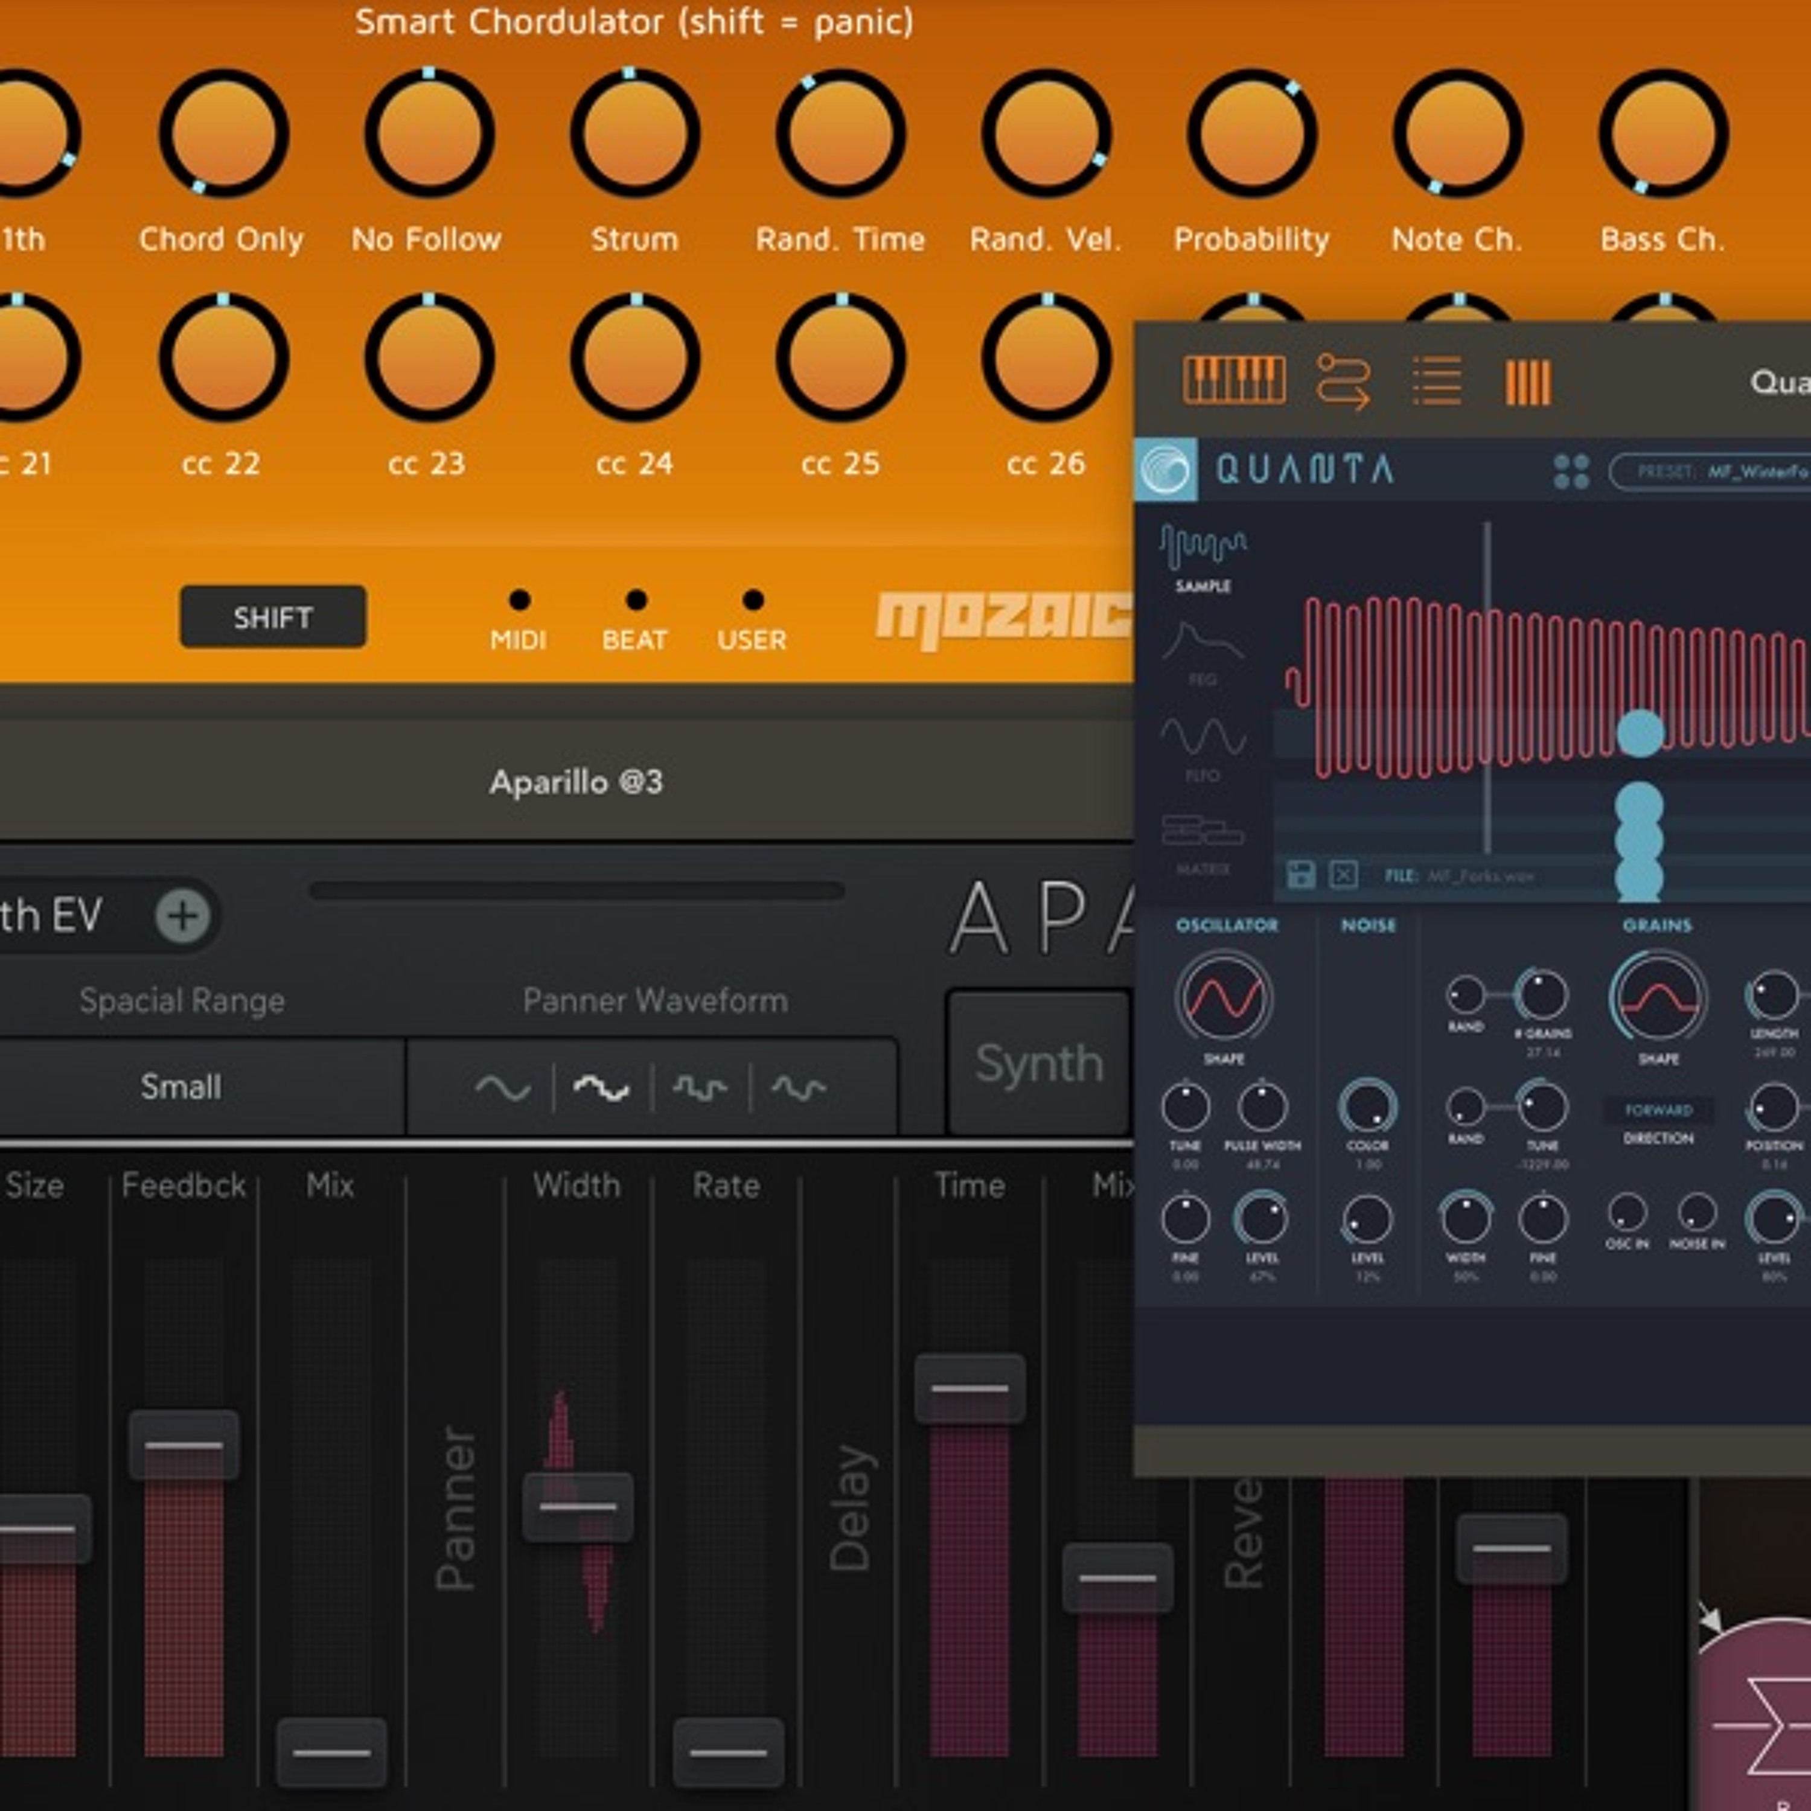Select the highlighted wobbly Panner Waveform
This screenshot has height=1811, width=1811.
(601, 1087)
